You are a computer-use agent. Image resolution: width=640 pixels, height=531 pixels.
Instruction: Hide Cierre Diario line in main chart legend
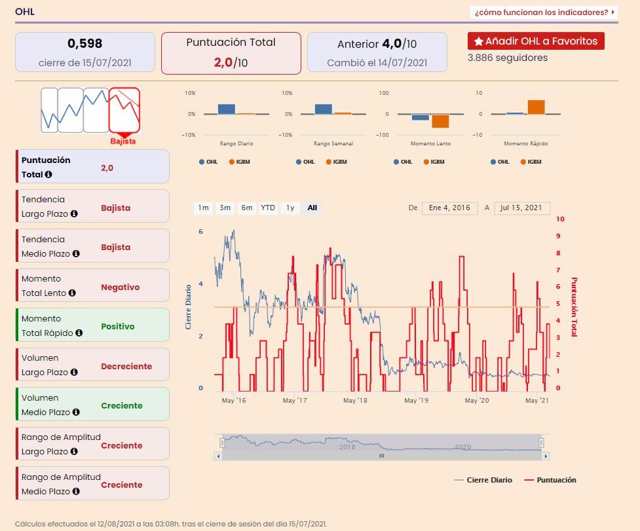tap(483, 480)
